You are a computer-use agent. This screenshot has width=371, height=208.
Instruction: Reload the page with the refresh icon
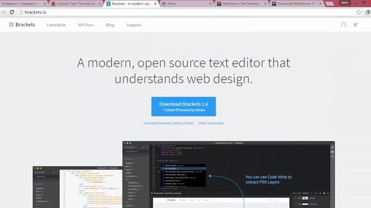[12, 12]
